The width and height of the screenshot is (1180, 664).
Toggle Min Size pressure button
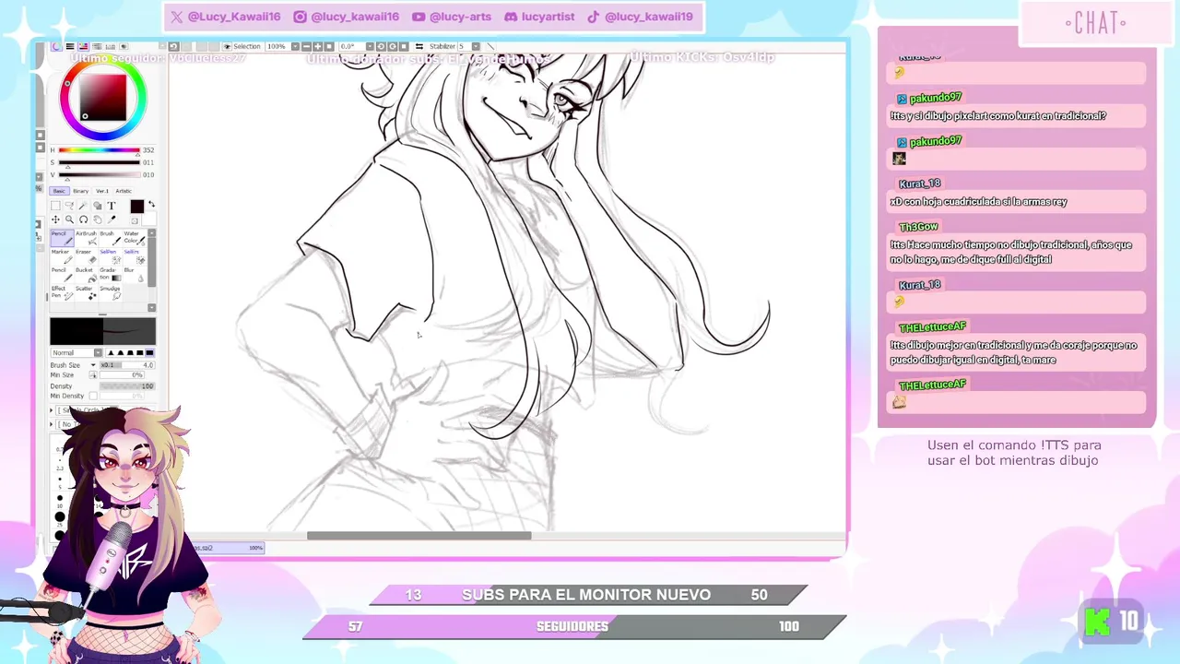tap(93, 375)
